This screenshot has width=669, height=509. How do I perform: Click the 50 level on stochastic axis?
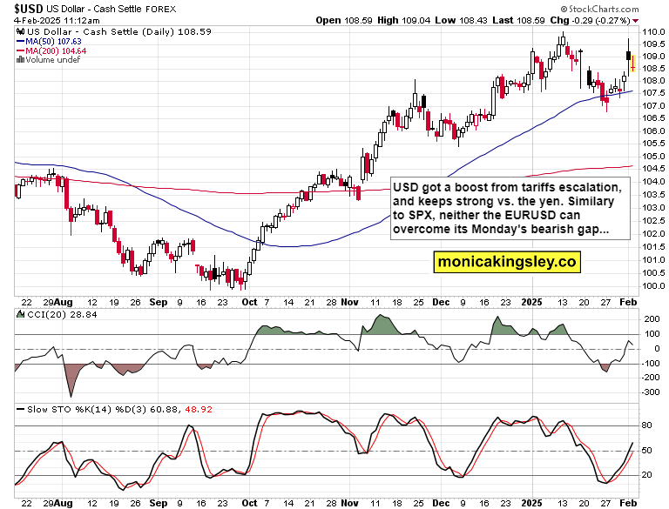click(647, 450)
